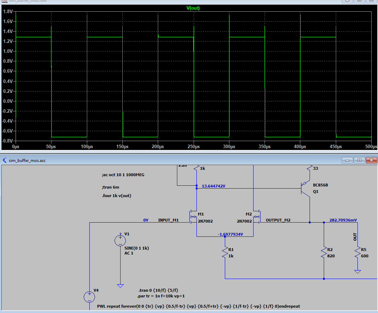Select the 1k resistor above M1 drain
The height and width of the screenshot is (313, 378).
point(197,168)
